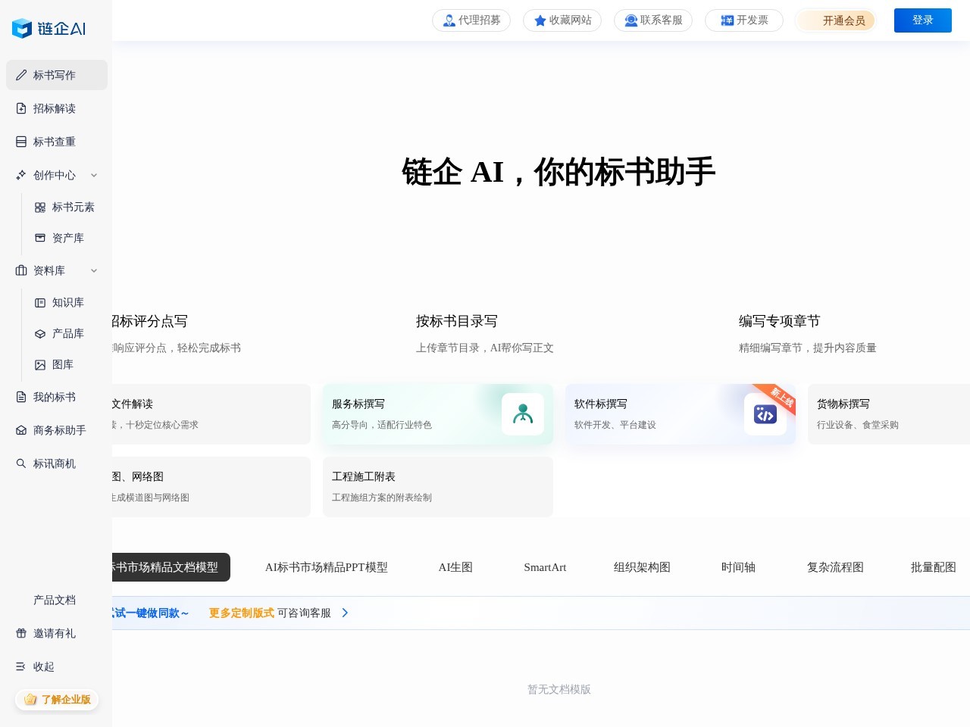Click the code icon on 软件标撰写 card
The image size is (970, 727).
pyautogui.click(x=765, y=414)
